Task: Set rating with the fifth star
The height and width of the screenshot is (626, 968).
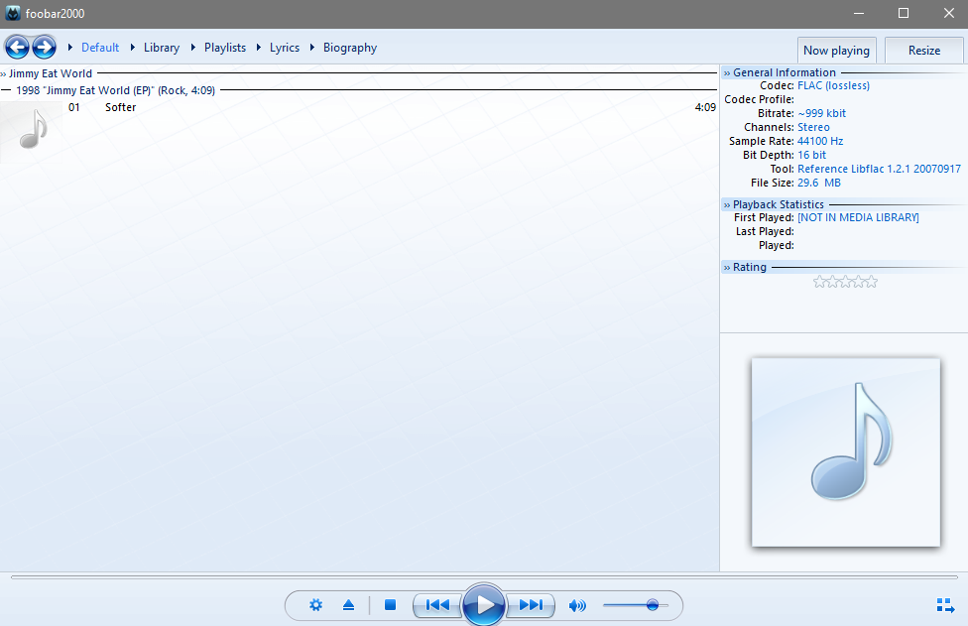Action: tap(871, 282)
